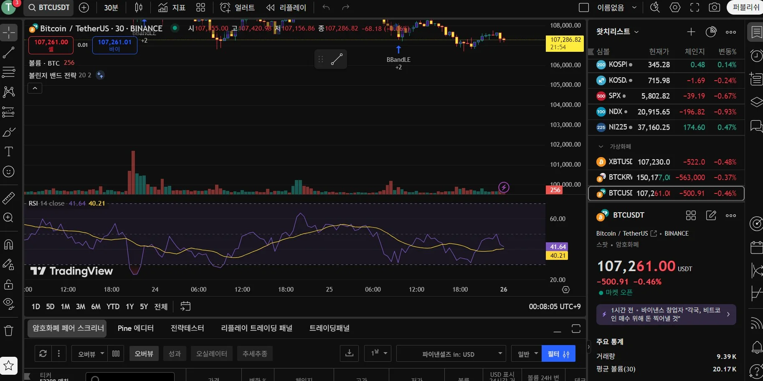This screenshot has width=763, height=381.
Task: Expand the 이름없음 layout menu
Action: (x=617, y=8)
